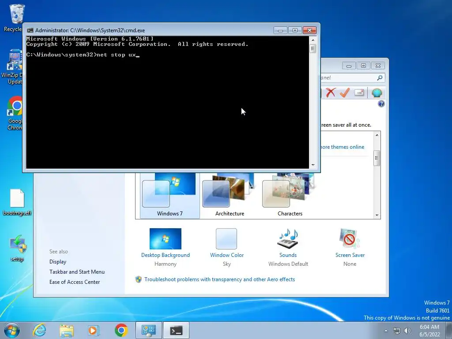Switch to the Personalization window taskbar button
452x339 pixels.
pos(149,330)
